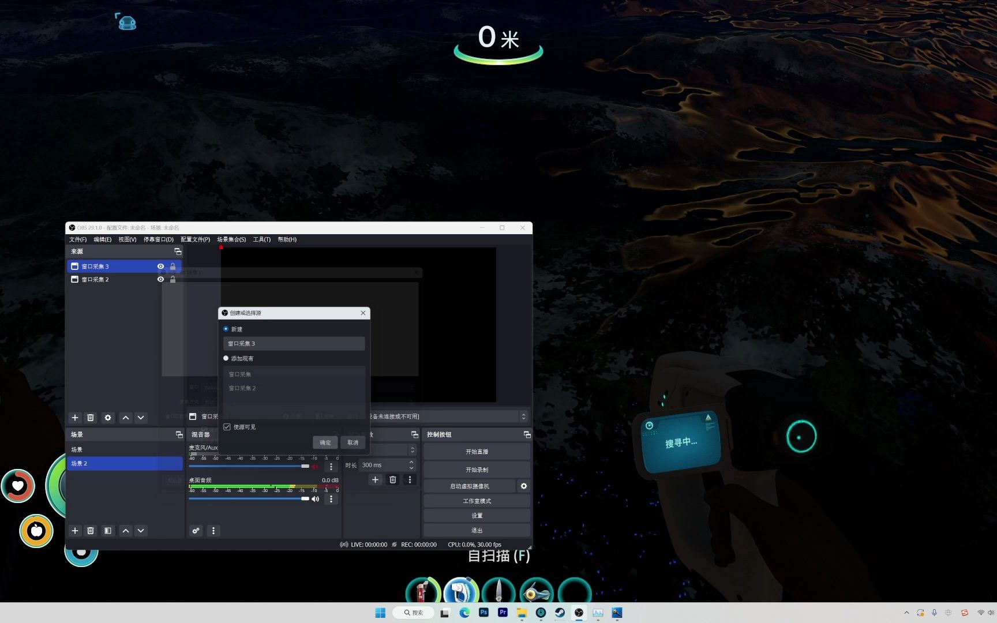Viewport: 997px width, 623px height.
Task: Remove transition with trash icon
Action: (x=393, y=480)
